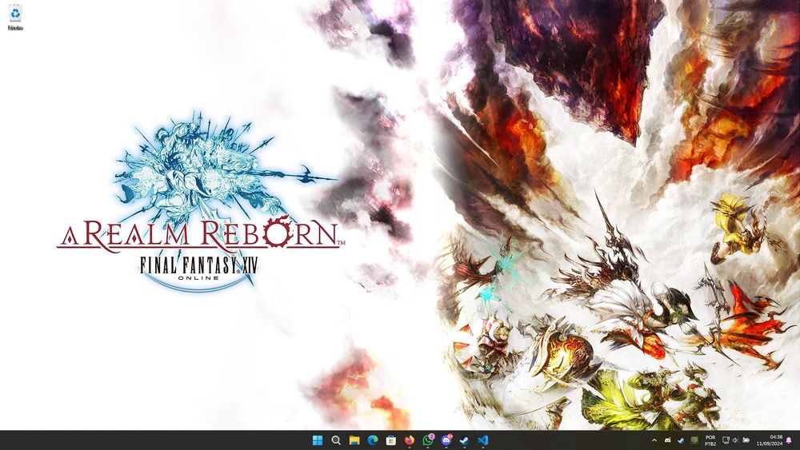
Task: Open WhatsApp from the taskbar
Action: [428, 440]
